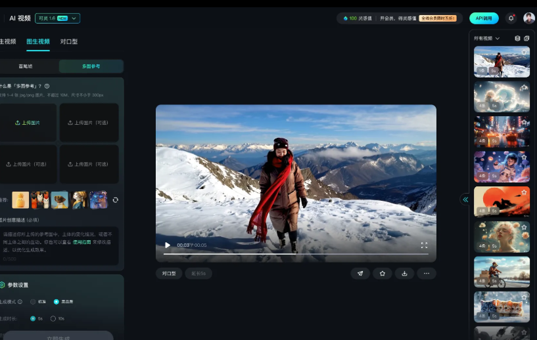Star the red-scarf hiker thumbnail

[x=524, y=52]
